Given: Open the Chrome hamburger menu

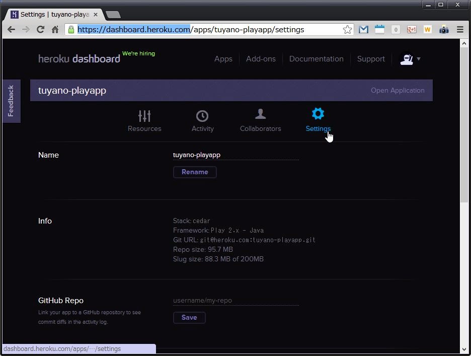Looking at the screenshot, I should point(460,30).
